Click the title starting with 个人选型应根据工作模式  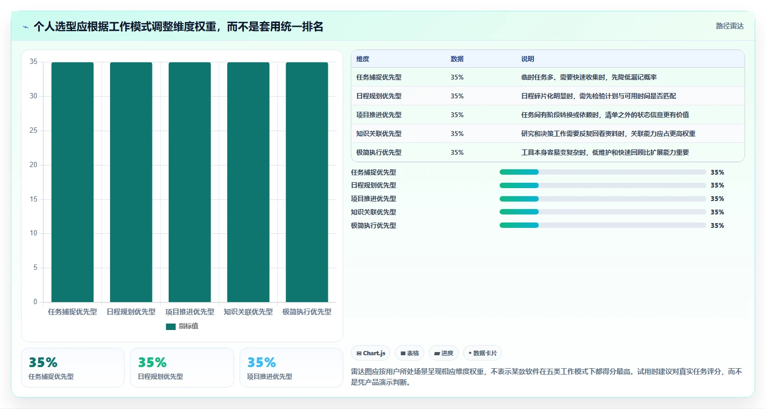click(x=178, y=26)
